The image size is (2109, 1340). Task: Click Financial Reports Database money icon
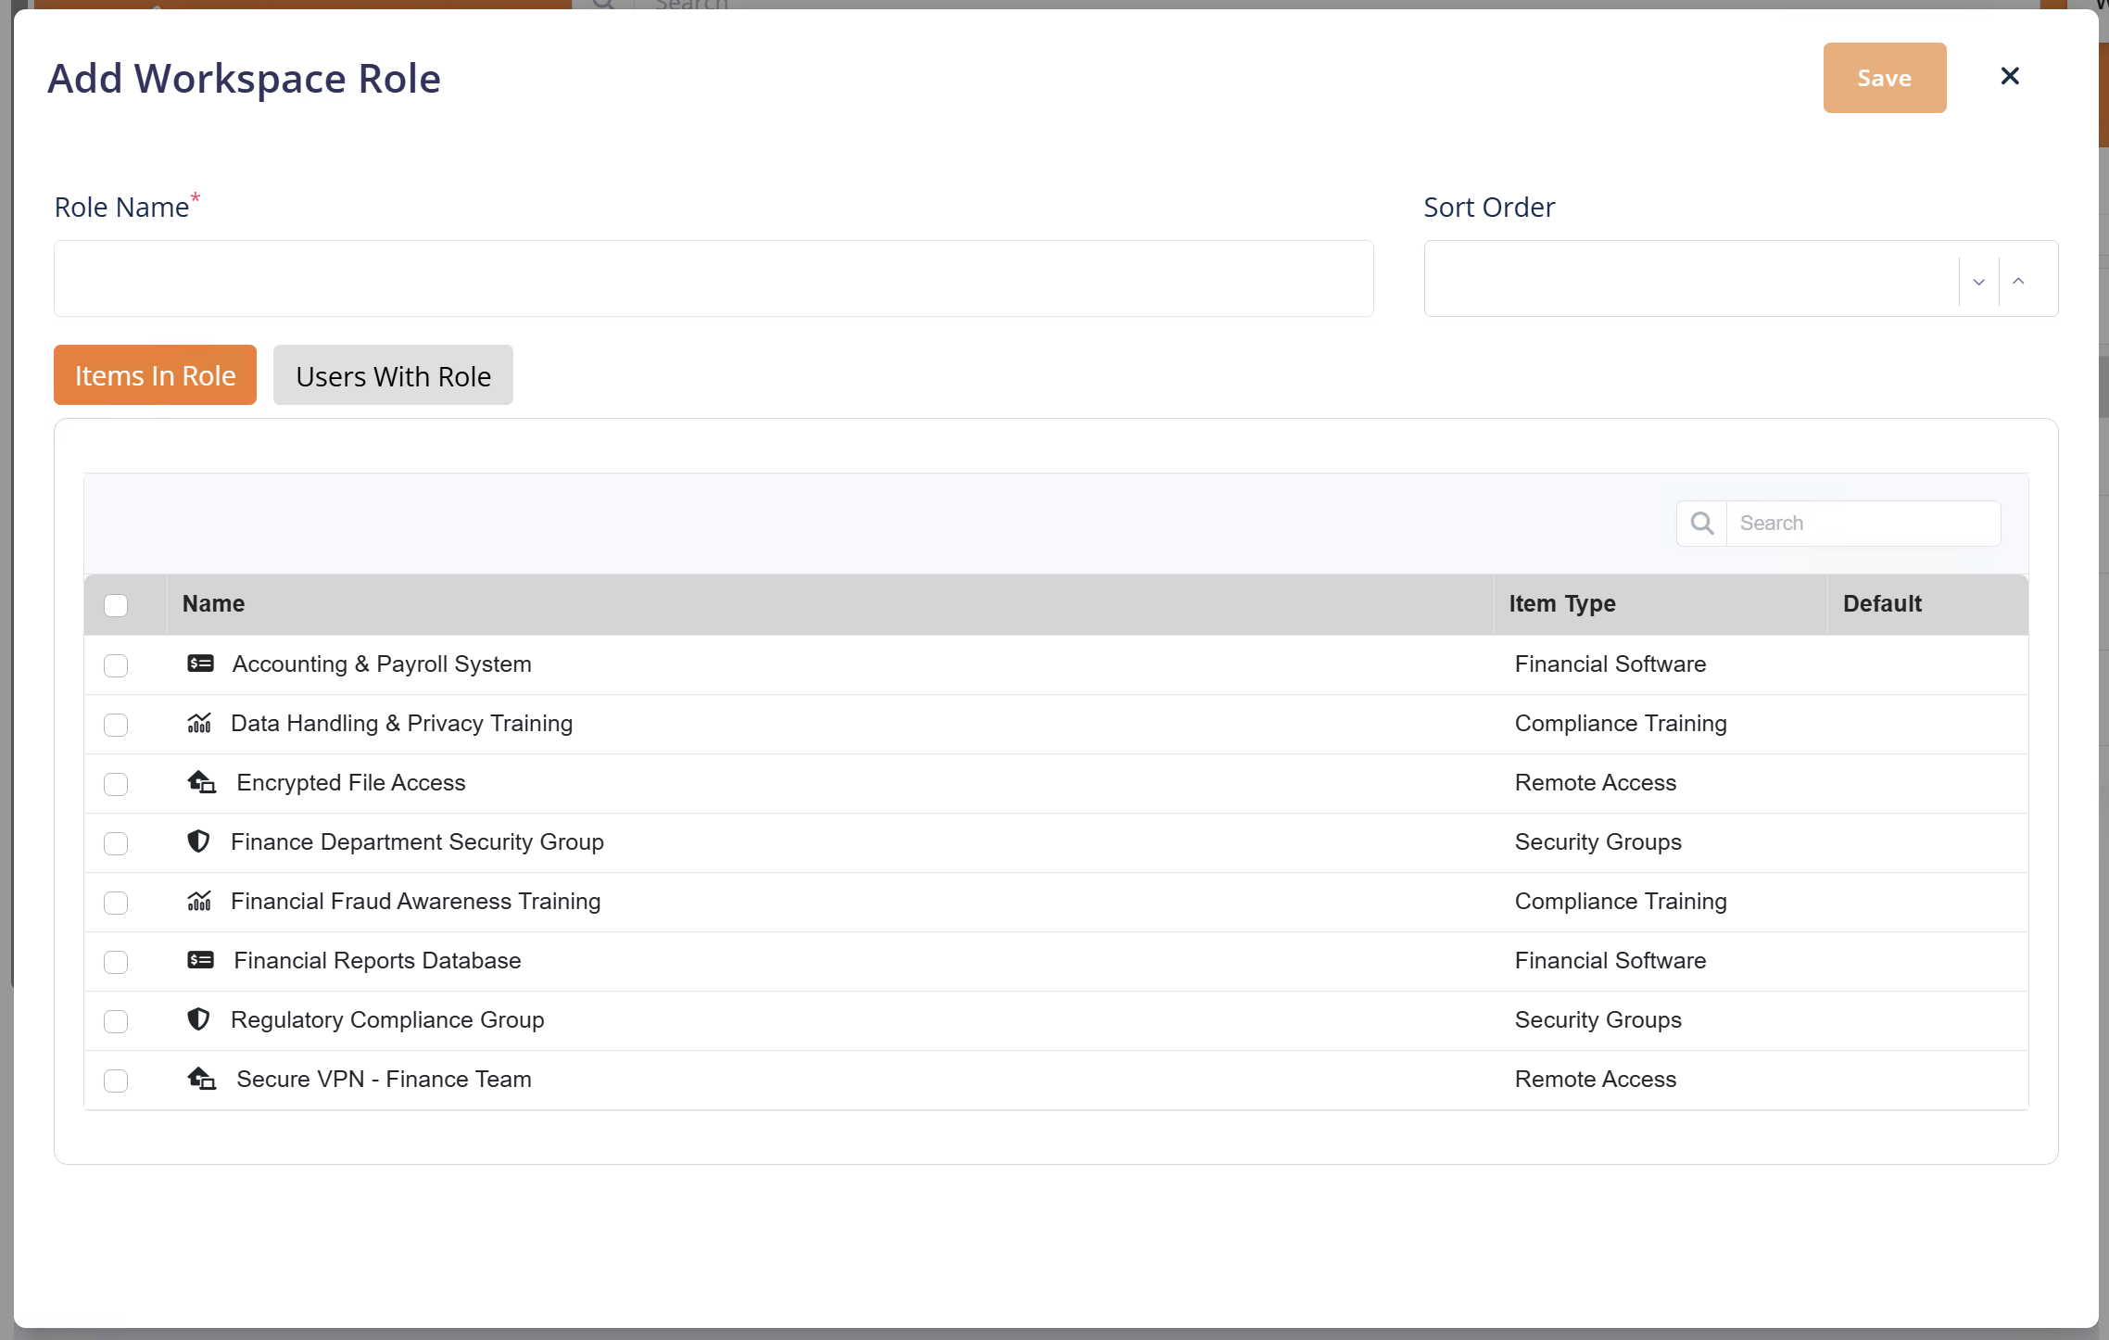click(200, 960)
